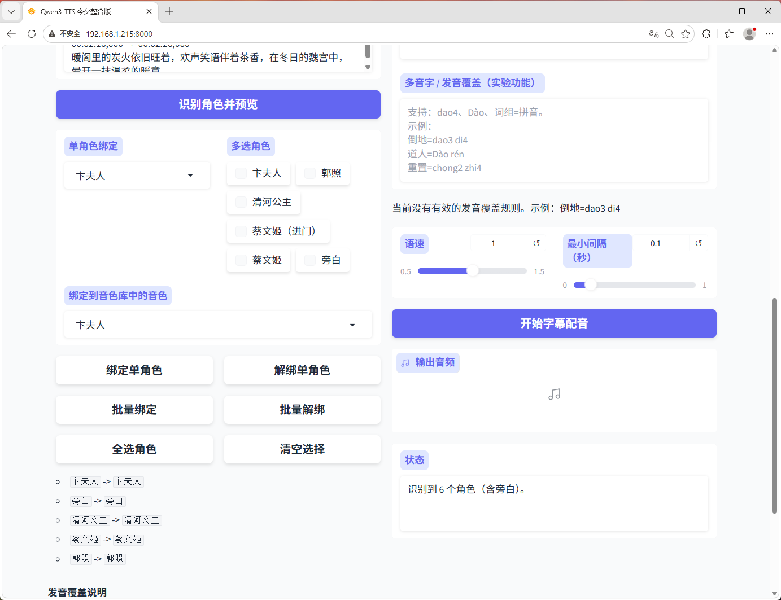Click the 清河公主 -> 清河公主 binding entry
Image resolution: width=781 pixels, height=600 pixels.
(x=116, y=520)
